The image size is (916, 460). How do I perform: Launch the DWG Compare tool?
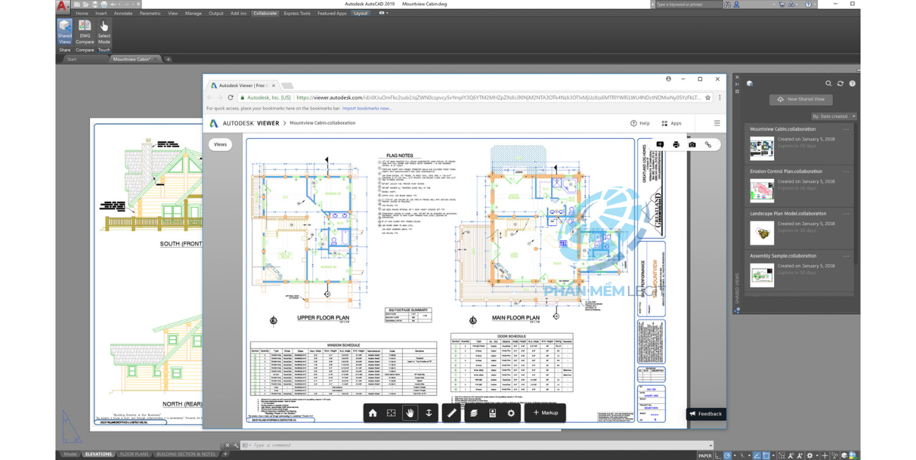click(x=85, y=32)
